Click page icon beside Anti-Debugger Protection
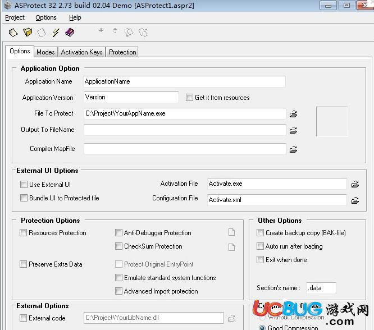 tap(231, 232)
